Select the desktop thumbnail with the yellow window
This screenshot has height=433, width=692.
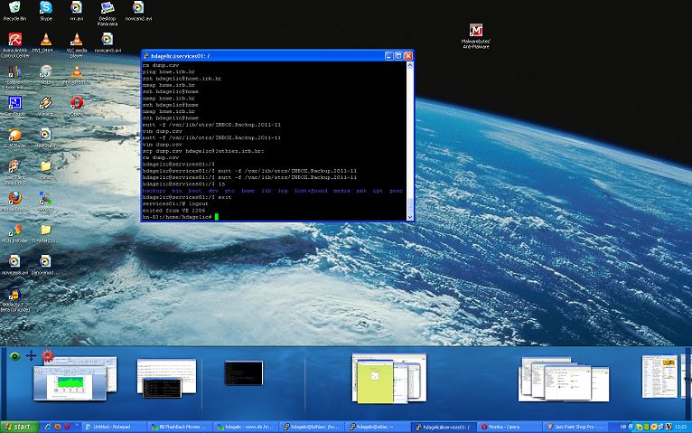pos(388,380)
